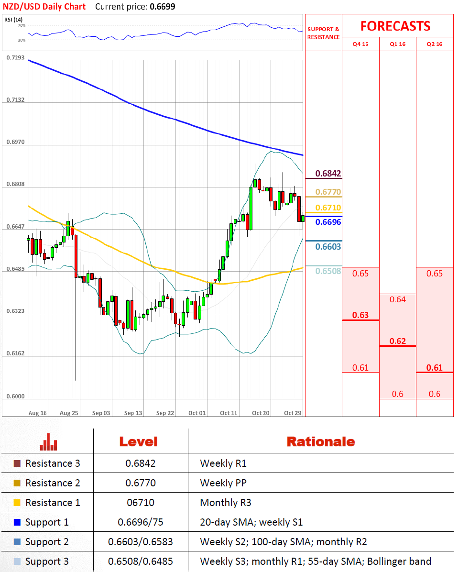Click the Weekly S3; monthly R1 rationale
Screen dimensions: 458x572
coord(316,561)
